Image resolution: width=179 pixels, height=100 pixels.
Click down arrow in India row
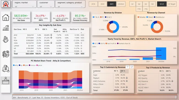pyautogui.click(x=51, y=43)
